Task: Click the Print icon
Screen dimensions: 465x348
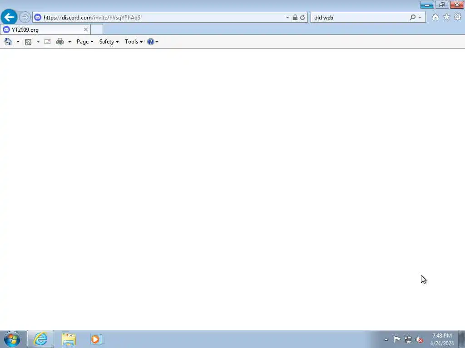Action: (x=60, y=42)
